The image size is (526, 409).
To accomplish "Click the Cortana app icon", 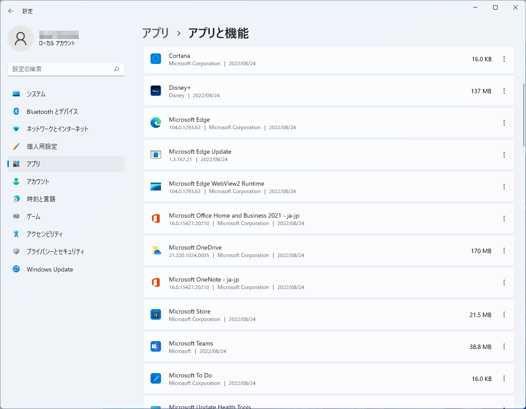I will click(x=156, y=59).
